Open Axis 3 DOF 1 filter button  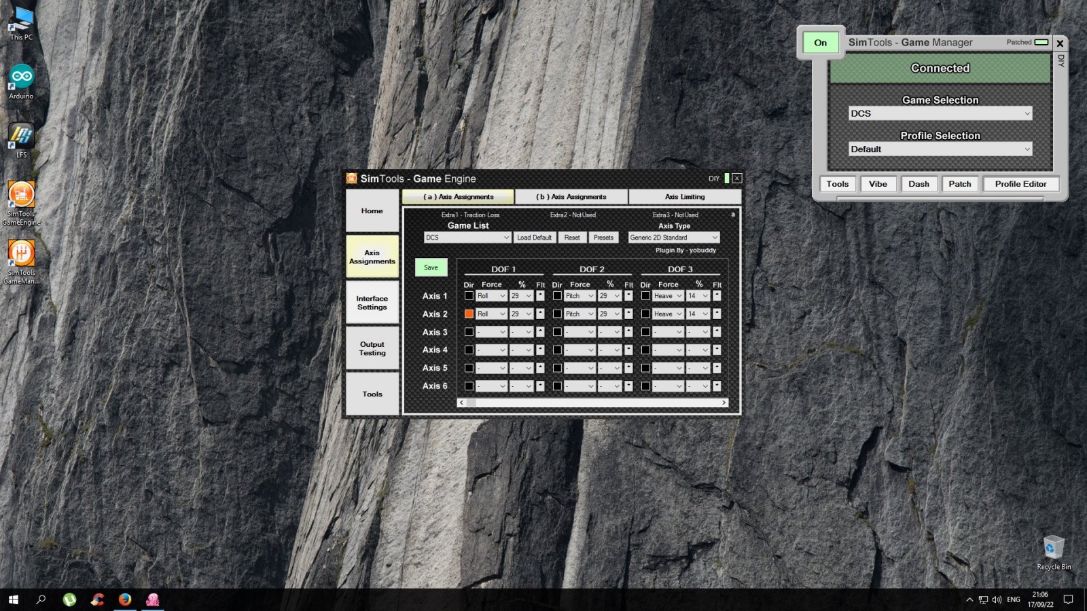[x=540, y=331]
